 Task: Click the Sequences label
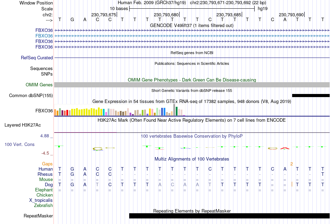click(x=41, y=69)
